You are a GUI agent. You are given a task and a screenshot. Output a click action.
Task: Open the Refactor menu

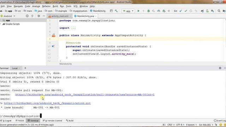click(x=46, y=6)
